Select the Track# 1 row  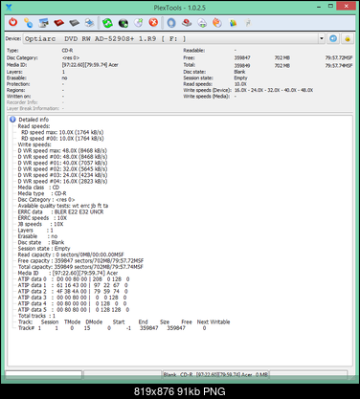click(112, 328)
